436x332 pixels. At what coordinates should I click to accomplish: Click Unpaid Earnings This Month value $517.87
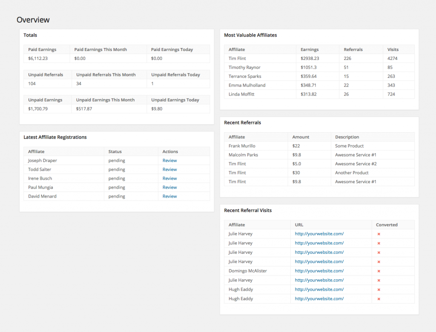click(84, 109)
